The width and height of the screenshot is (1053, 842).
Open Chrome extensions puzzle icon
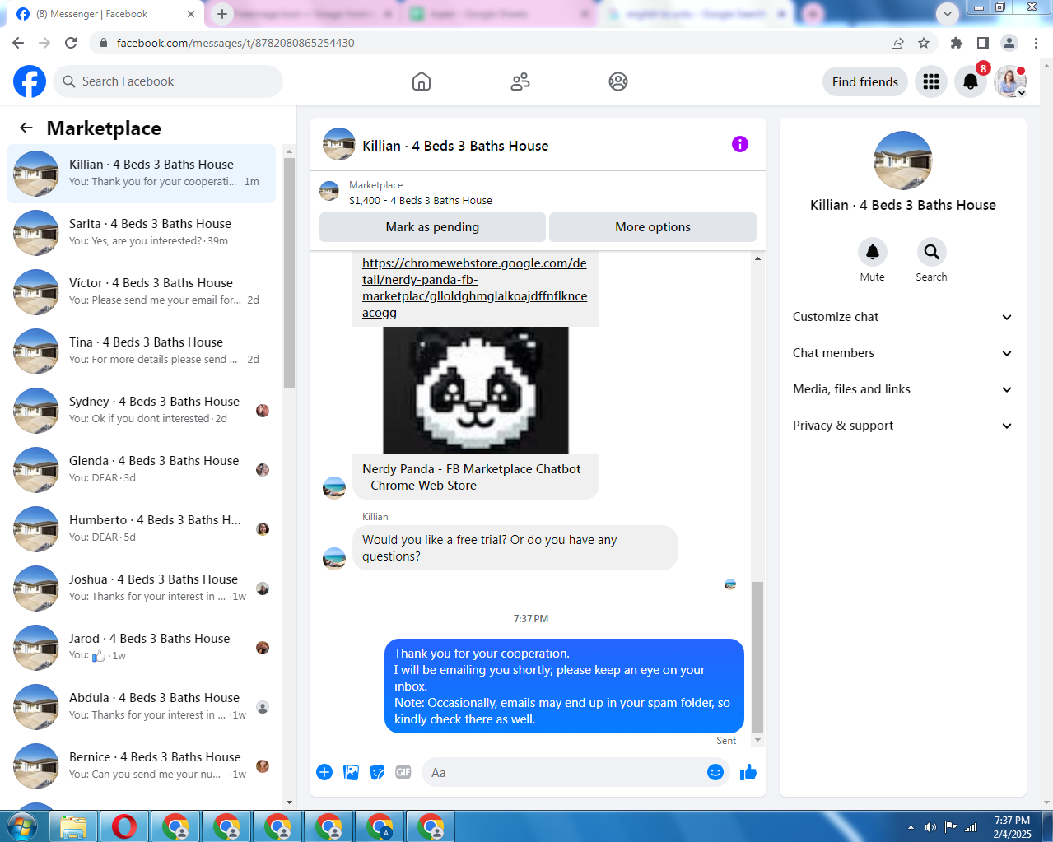tap(956, 43)
